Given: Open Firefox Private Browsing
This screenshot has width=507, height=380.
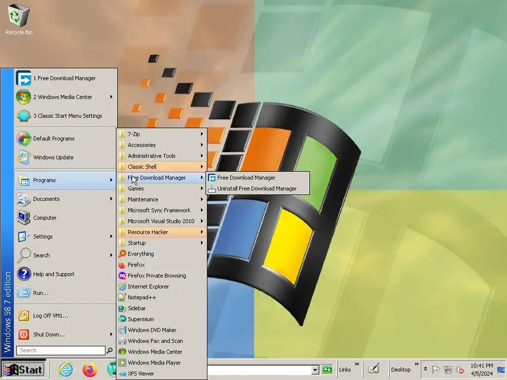Looking at the screenshot, I should [162, 276].
